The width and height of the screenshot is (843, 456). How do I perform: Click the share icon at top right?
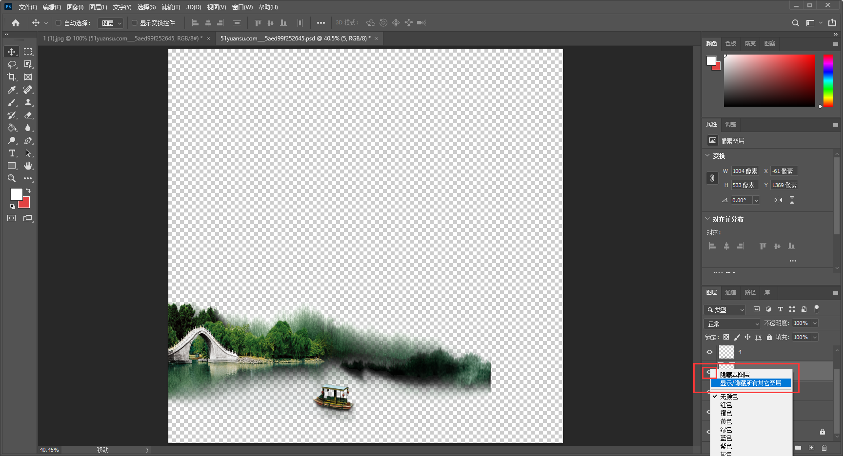coord(832,23)
